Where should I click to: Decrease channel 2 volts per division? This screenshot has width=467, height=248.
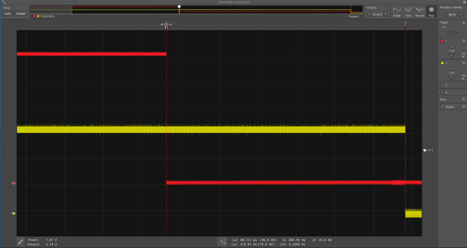(451, 78)
